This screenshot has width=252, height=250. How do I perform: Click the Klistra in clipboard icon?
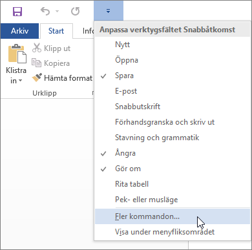[17, 54]
